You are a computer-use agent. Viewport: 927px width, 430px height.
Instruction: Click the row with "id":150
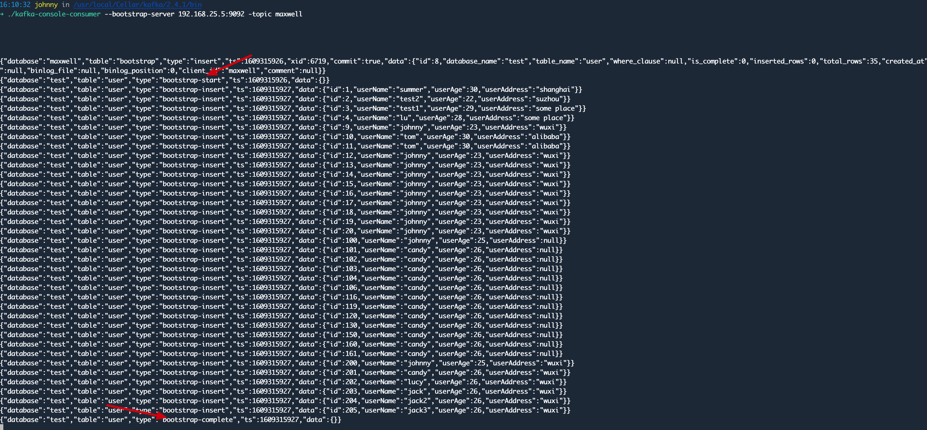point(281,335)
